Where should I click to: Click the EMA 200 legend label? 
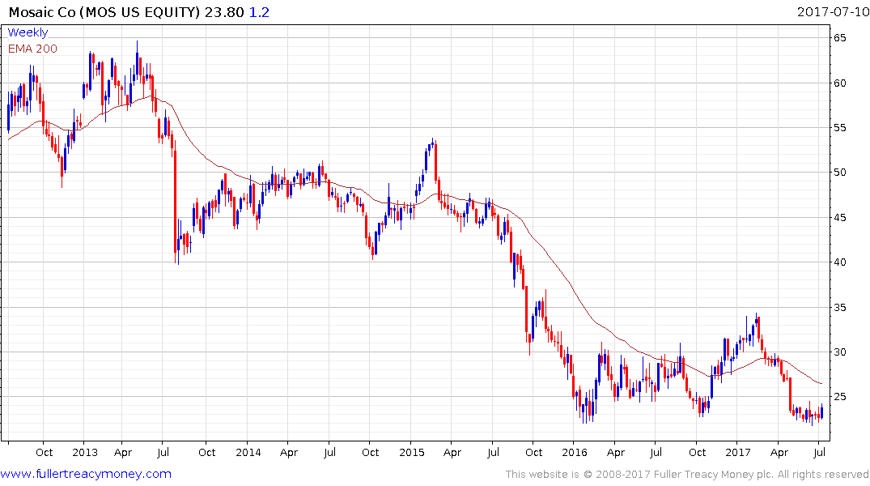(x=32, y=49)
